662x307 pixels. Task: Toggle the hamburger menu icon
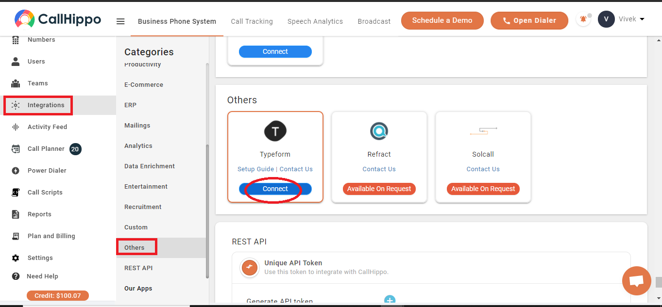120,21
